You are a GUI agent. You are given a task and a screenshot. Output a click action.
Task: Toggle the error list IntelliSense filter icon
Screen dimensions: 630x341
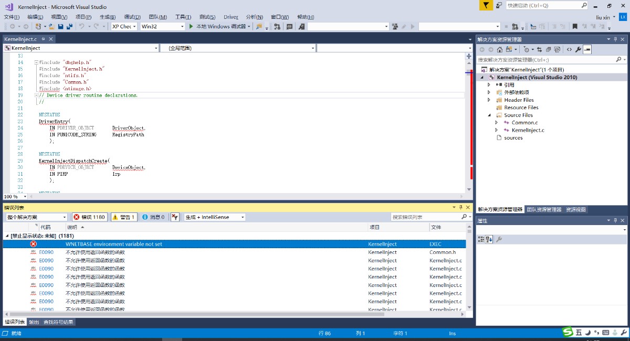click(175, 217)
